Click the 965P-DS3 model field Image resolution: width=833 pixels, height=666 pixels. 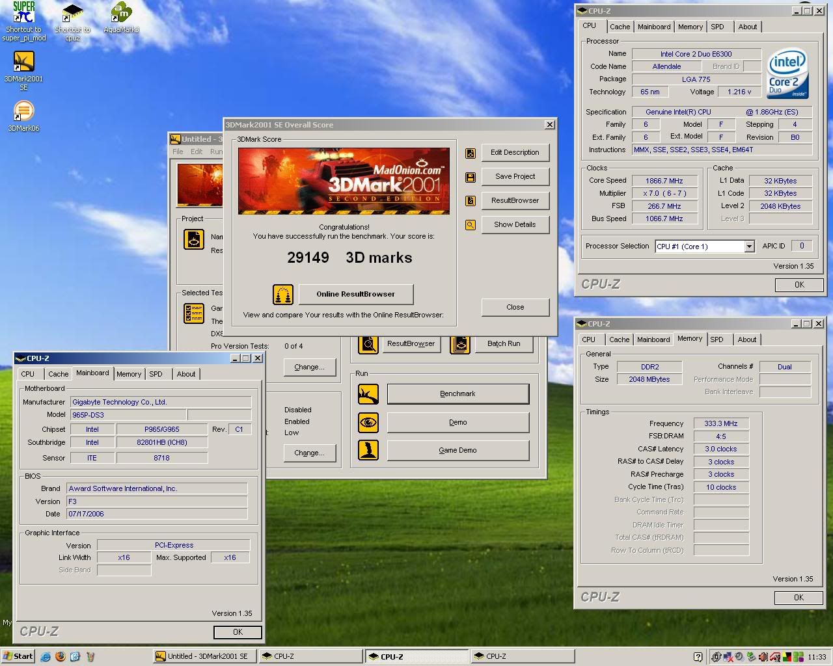pyautogui.click(x=127, y=415)
